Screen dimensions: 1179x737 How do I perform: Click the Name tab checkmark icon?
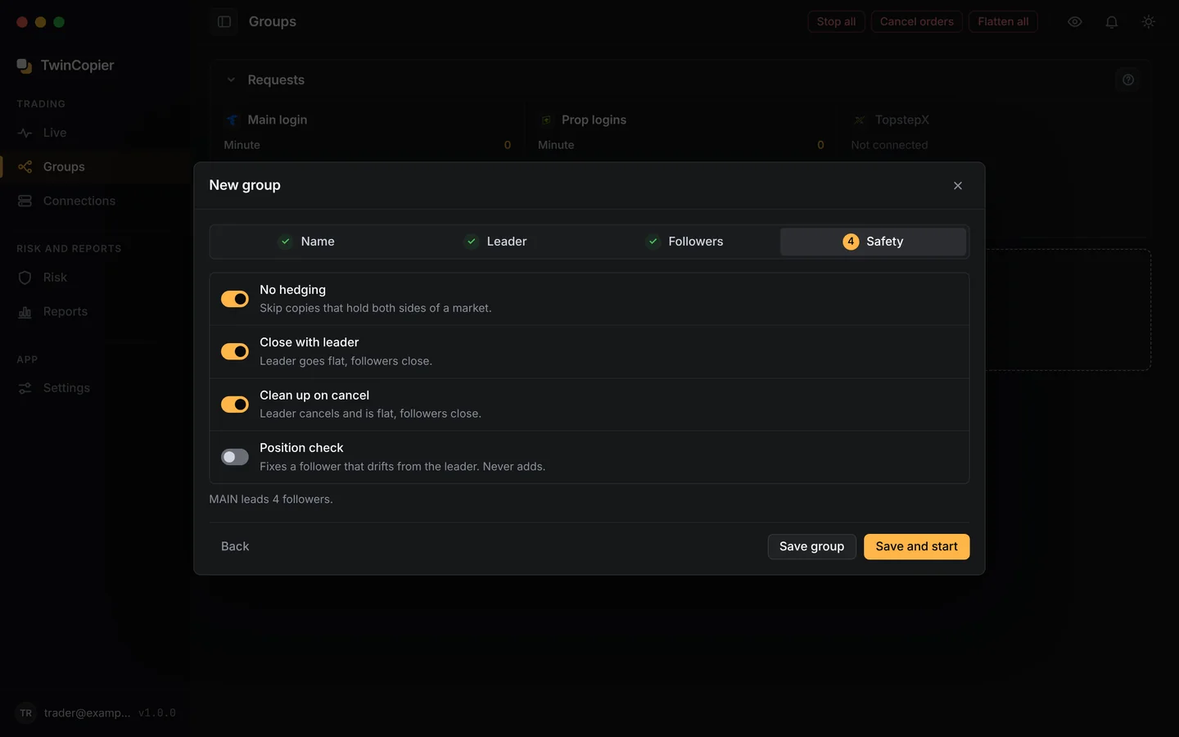coord(286,242)
